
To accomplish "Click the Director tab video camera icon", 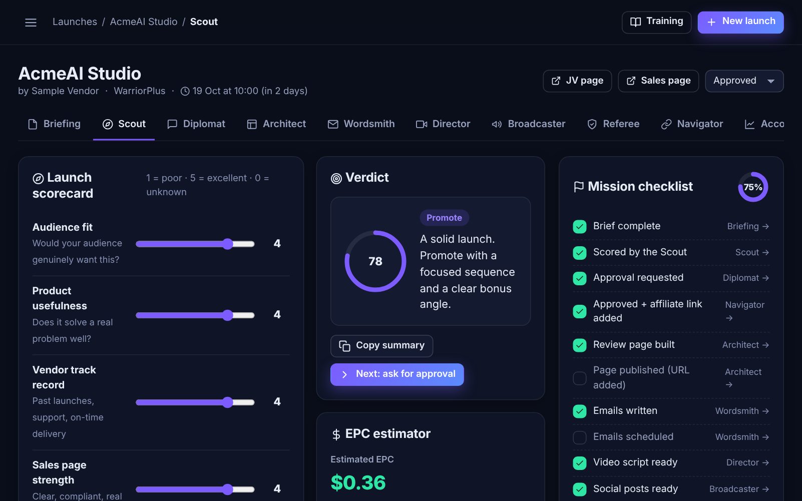I will tap(422, 124).
